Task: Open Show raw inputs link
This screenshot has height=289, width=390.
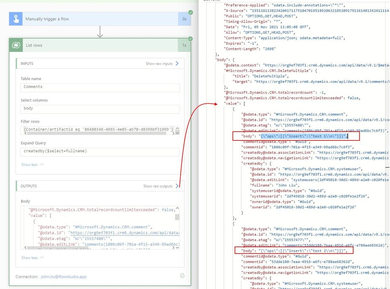Action: pyautogui.click(x=159, y=64)
